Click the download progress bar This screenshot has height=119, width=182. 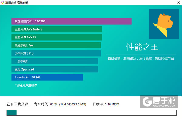(92, 113)
